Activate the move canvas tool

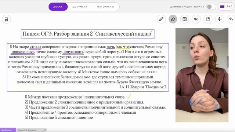(220, 19)
